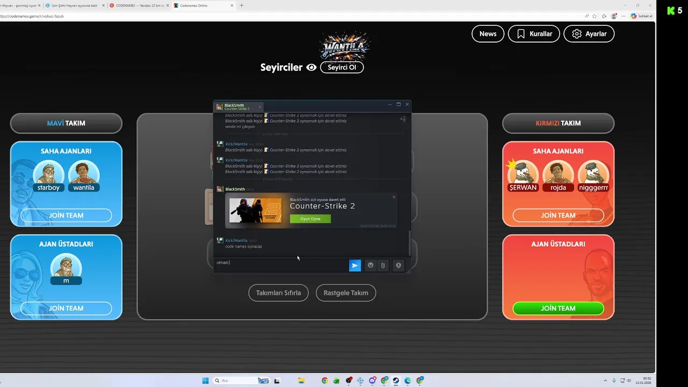This screenshot has height=387, width=688.
Task: Close the Codenames Online browser tab
Action: (x=232, y=5)
